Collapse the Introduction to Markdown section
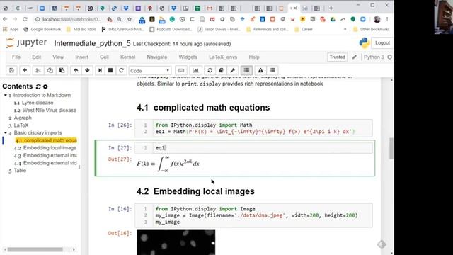The width and height of the screenshot is (453, 255). point(6,95)
